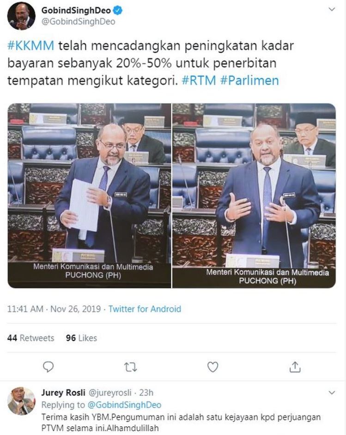This screenshot has height=435, width=346.
Task: Click the 23h reply timestamp
Action: pyautogui.click(x=146, y=392)
